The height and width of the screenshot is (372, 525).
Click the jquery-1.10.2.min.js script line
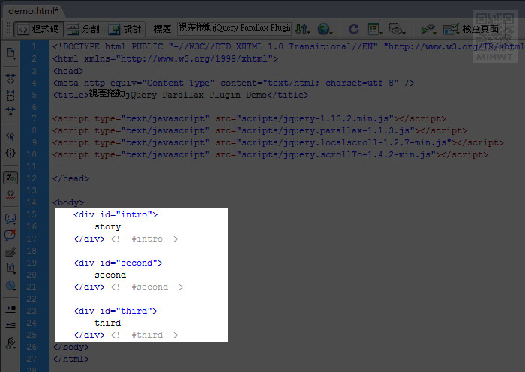(x=250, y=118)
